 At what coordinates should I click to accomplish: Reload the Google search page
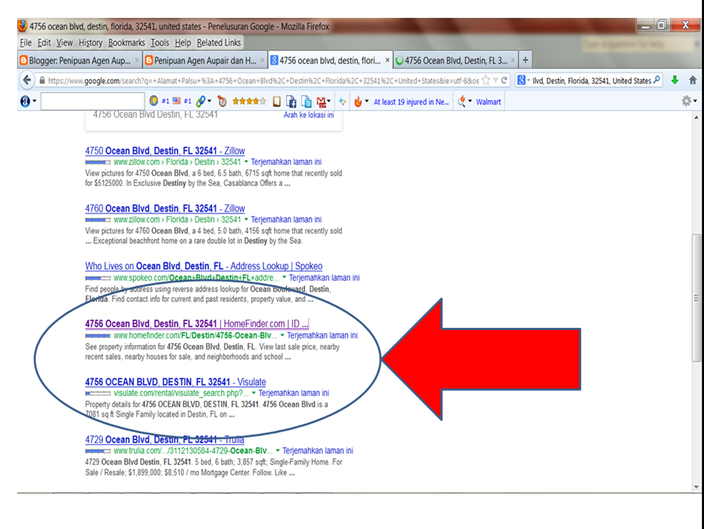pos(504,80)
